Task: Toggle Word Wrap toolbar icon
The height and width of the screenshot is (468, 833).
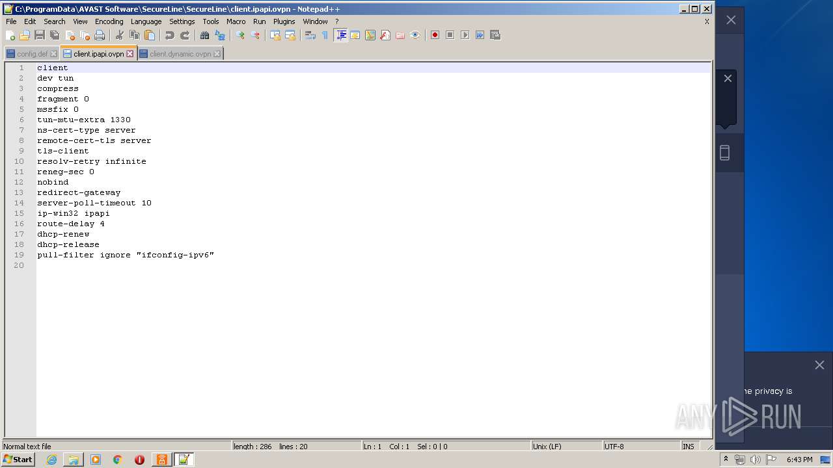Action: [310, 35]
